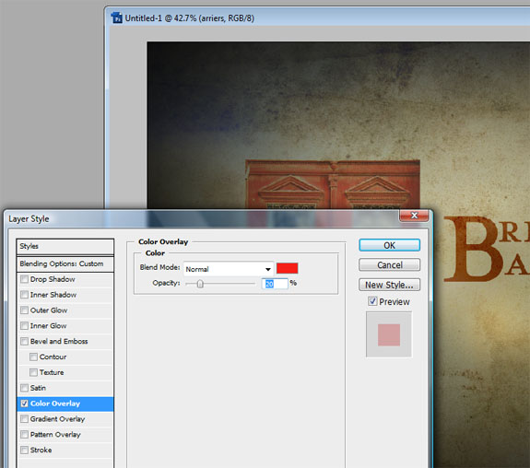Click the Opacity percentage field
The image size is (530, 468).
[x=275, y=284]
